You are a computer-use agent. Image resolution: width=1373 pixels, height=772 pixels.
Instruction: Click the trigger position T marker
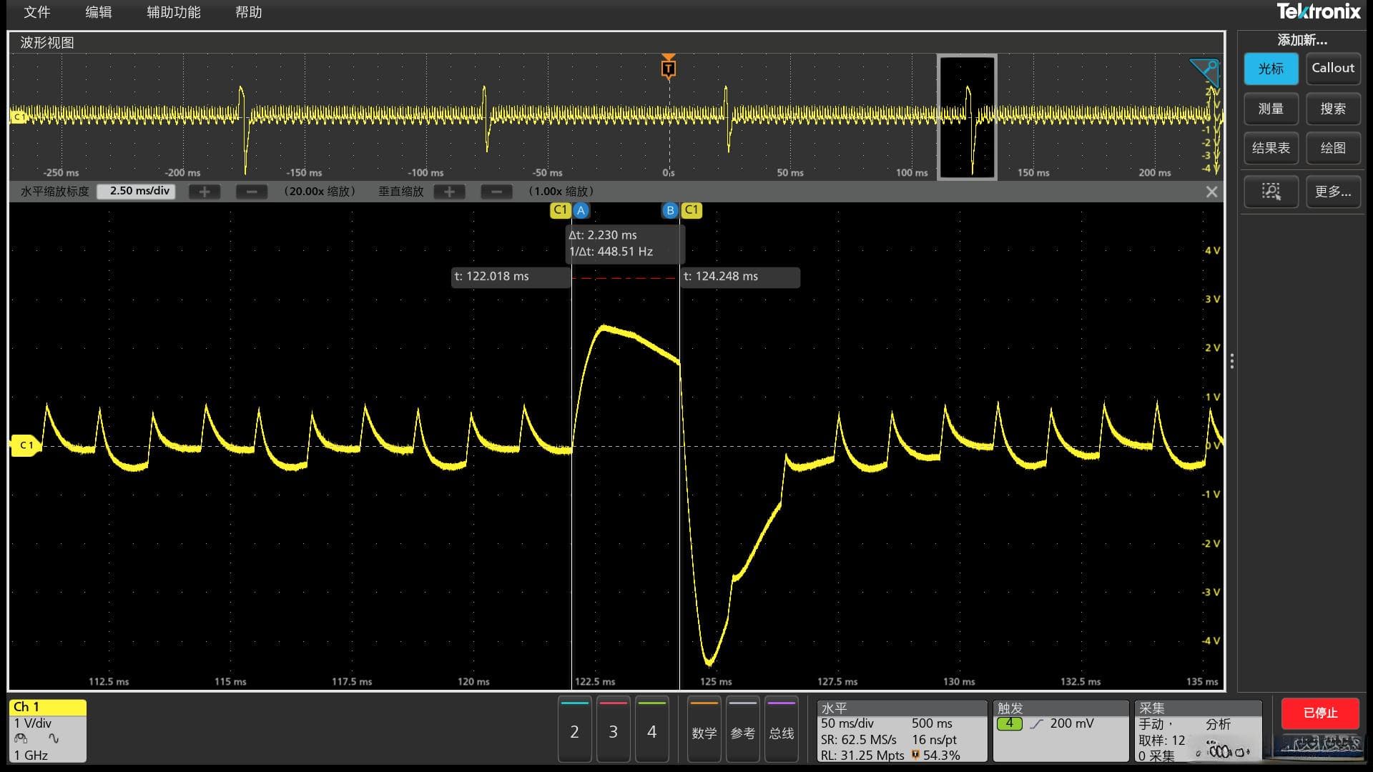[668, 68]
